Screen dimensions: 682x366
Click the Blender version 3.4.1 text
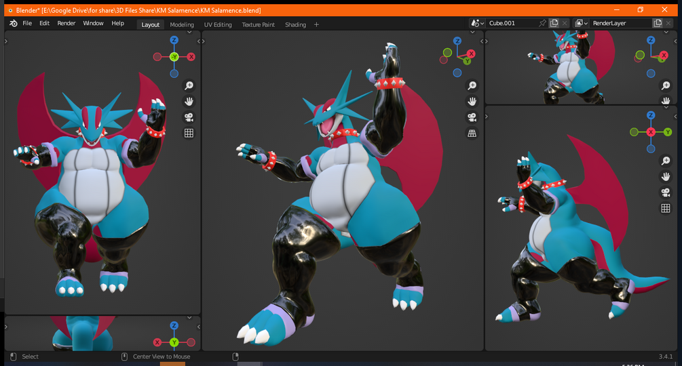click(666, 357)
